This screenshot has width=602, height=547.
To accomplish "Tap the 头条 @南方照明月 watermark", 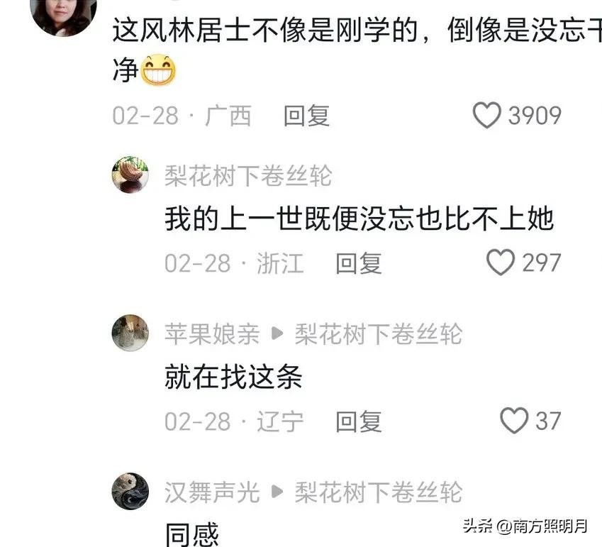I will (x=525, y=526).
